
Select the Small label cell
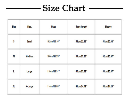[x=29, y=42]
